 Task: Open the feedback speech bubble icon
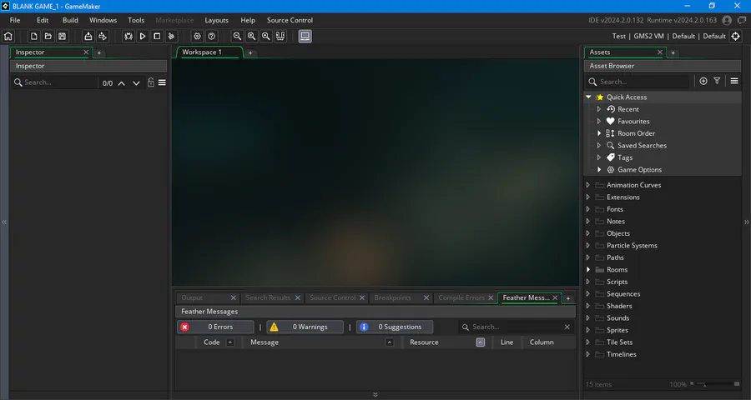coord(742,20)
